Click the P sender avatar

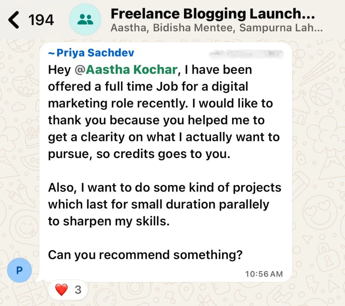(20, 270)
